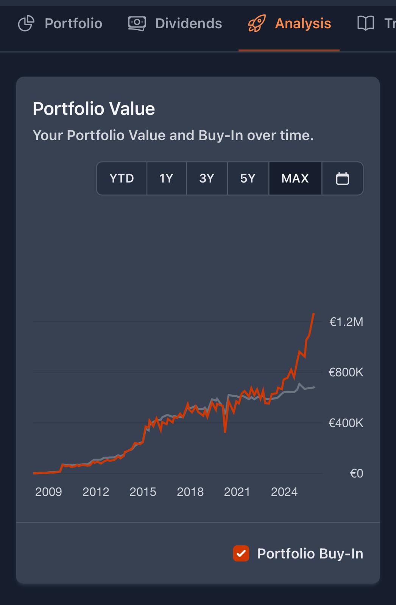
Task: Open the partially visible tab on the right
Action: click(x=389, y=23)
